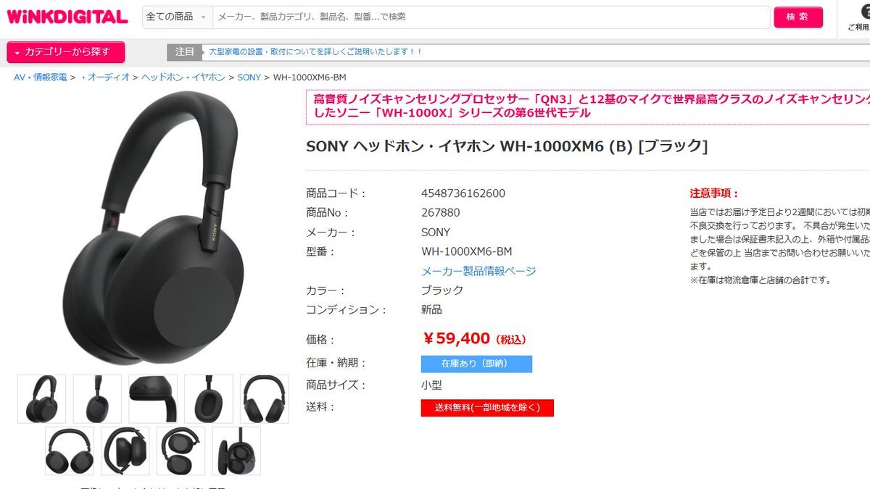
Task: Open the 全ての商品 category dropdown
Action: (178, 17)
